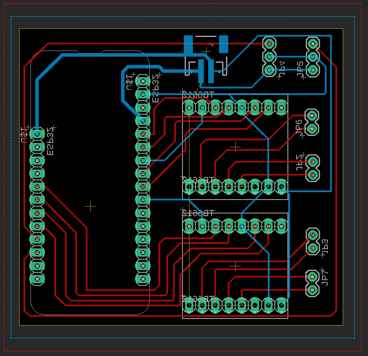Select the upper pad of jumper JP6
The image size is (368, 356).
tap(312, 116)
